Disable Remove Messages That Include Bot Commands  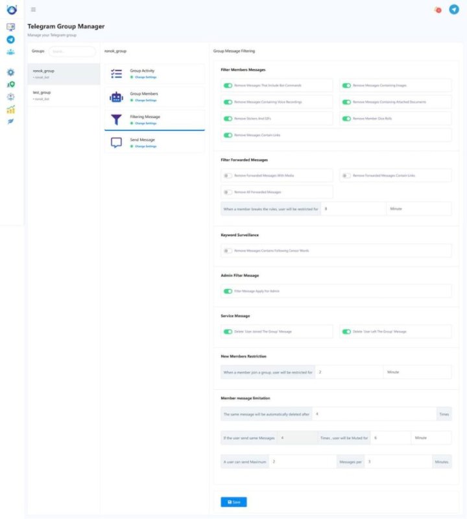228,85
